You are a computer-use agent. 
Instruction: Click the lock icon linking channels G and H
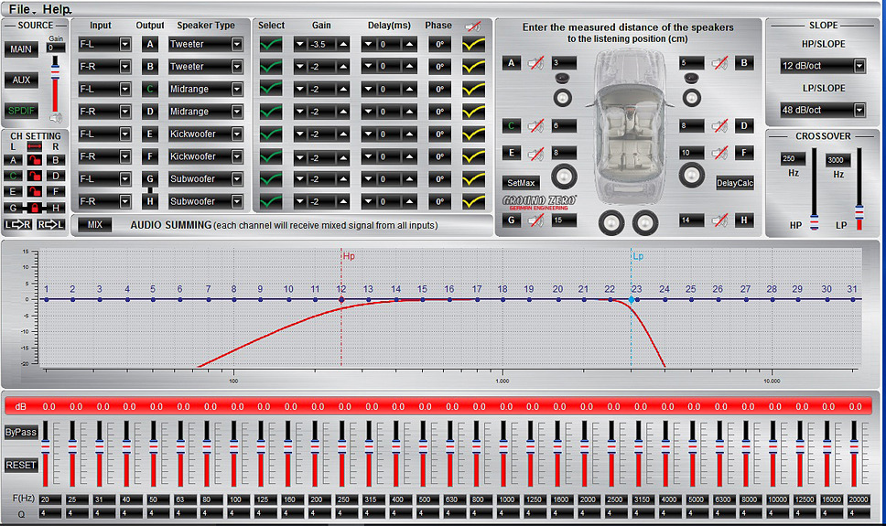(x=33, y=208)
